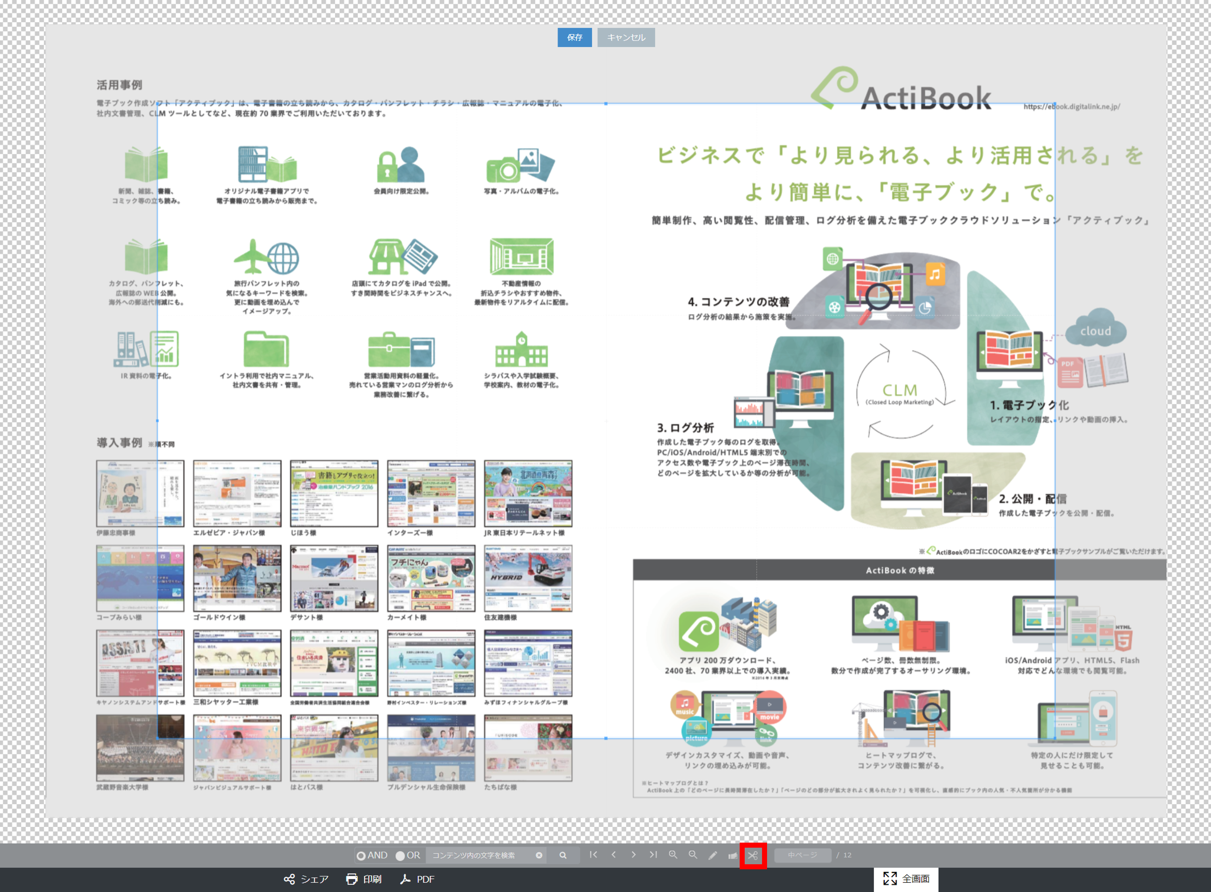The height and width of the screenshot is (892, 1211).
Task: Open the ebook.digitalink.ne.jp URL
Action: tap(1072, 106)
